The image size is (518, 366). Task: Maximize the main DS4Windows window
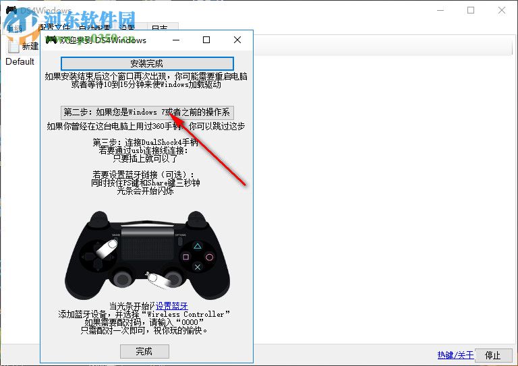[x=471, y=10]
